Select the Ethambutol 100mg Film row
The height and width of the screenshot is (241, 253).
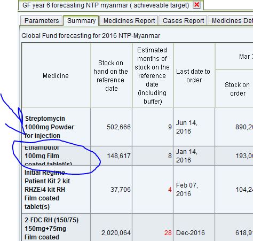(x=137, y=156)
